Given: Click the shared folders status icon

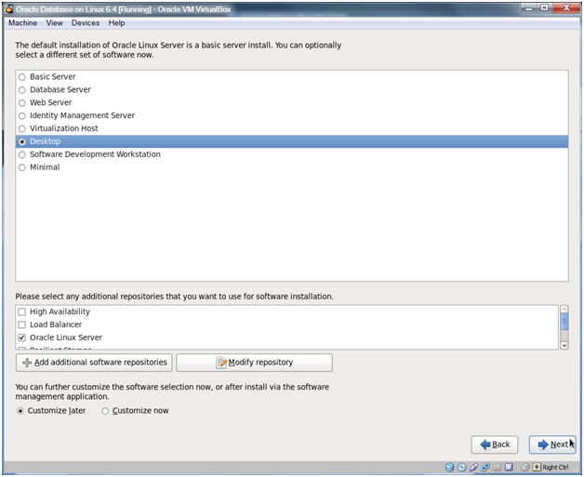Looking at the screenshot, I should click(x=496, y=468).
